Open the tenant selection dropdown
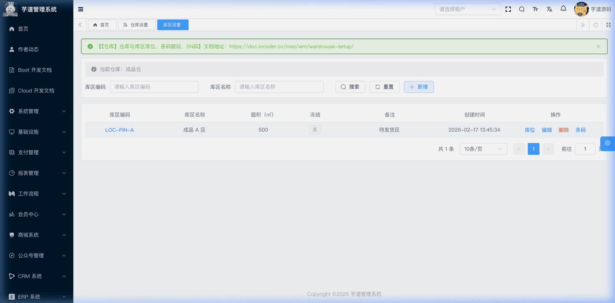 (467, 9)
